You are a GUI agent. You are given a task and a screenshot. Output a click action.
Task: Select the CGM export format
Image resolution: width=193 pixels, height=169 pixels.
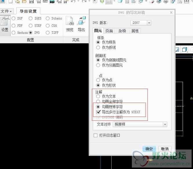click(x=48, y=26)
